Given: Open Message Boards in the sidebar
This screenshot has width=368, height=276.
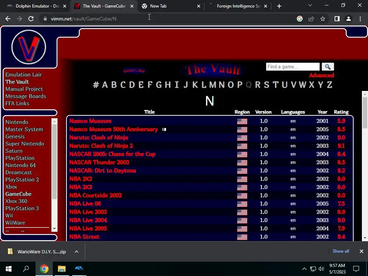Looking at the screenshot, I should [x=26, y=96].
